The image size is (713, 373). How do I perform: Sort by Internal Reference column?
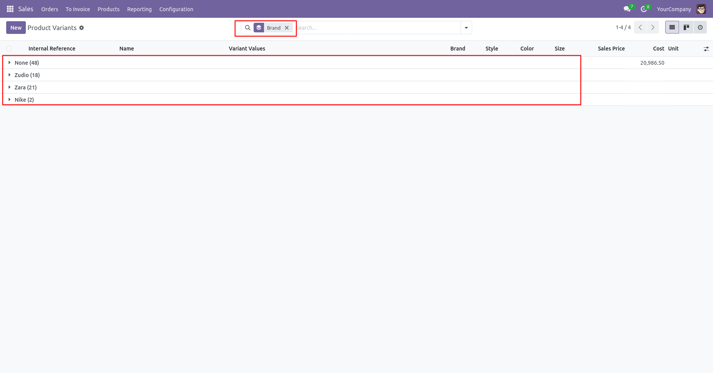pyautogui.click(x=52, y=49)
